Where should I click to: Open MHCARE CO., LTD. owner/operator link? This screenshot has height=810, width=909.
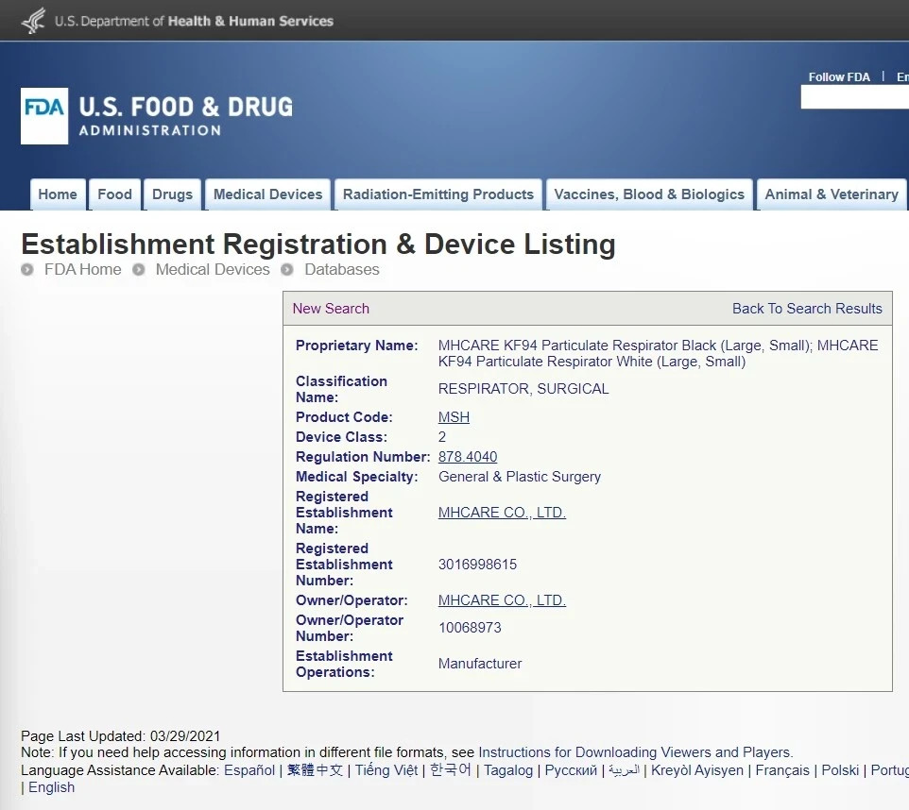click(502, 600)
